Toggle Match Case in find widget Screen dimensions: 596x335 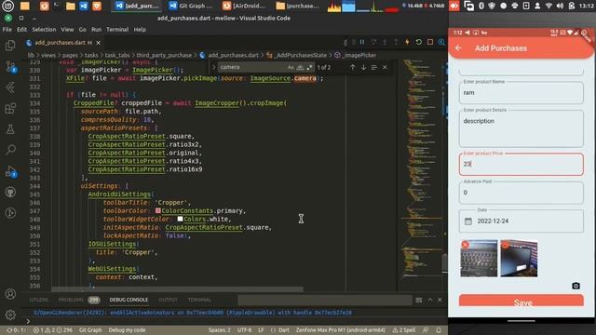291,67
